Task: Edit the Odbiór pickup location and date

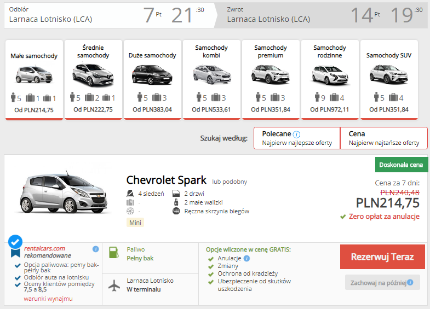Action: [109, 15]
